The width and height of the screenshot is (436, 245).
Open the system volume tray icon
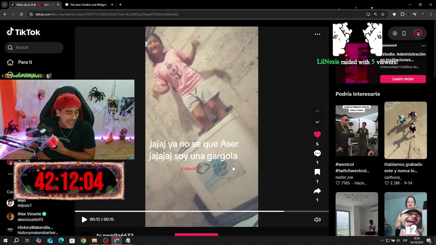[398, 241]
